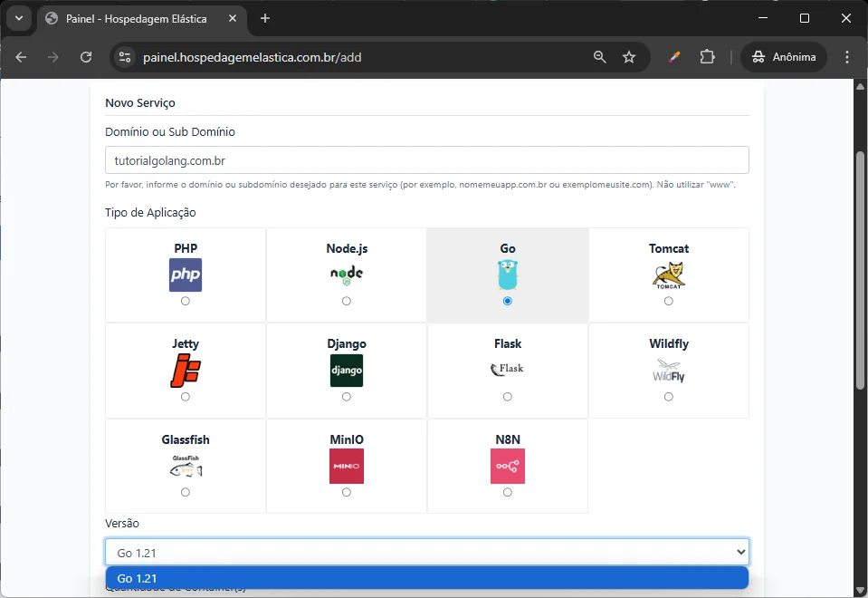The width and height of the screenshot is (868, 598).
Task: Click the Django green logo
Action: click(347, 371)
